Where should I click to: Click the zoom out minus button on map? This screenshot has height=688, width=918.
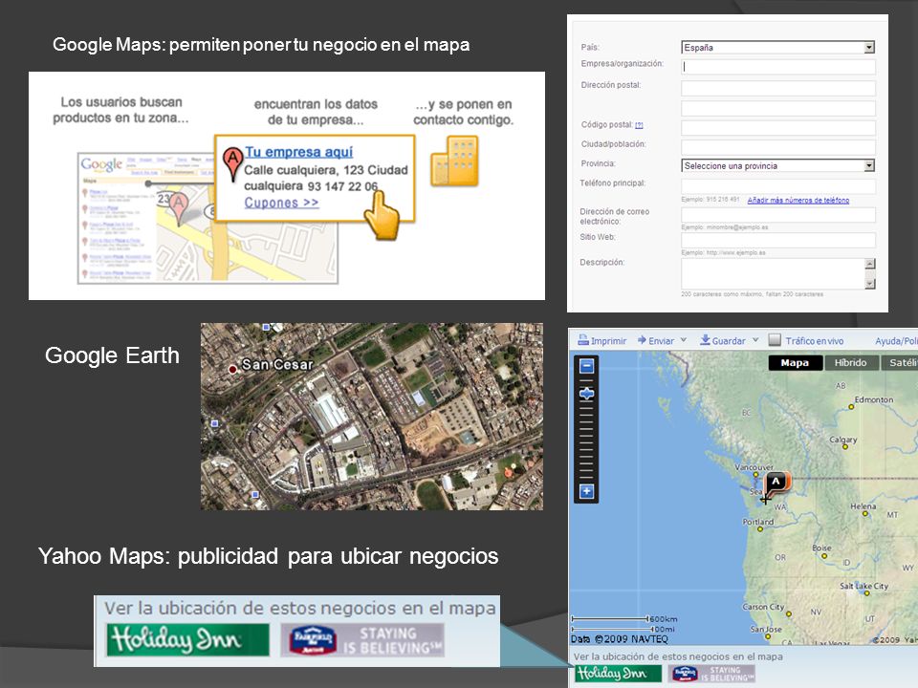[x=586, y=366]
